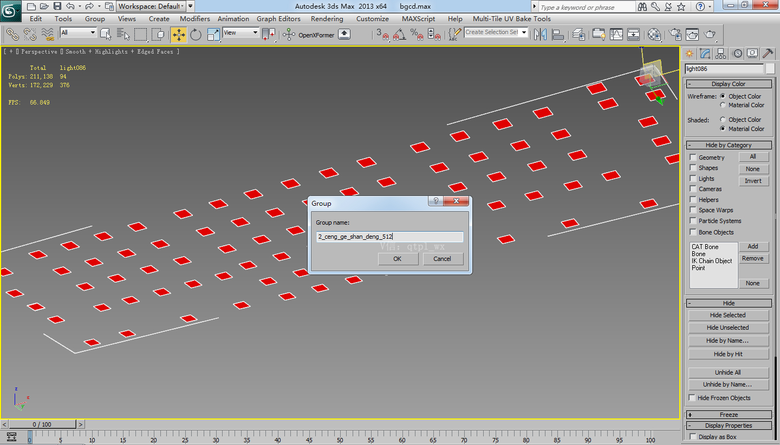
Task: Click the Open File folder icon
Action: (x=44, y=6)
